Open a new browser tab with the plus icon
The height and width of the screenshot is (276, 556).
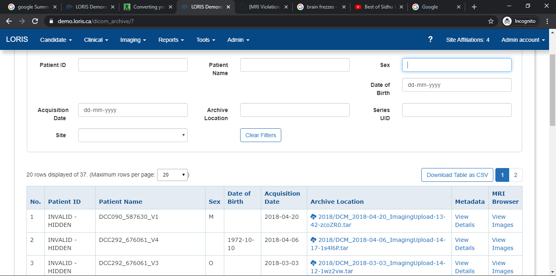pyautogui.click(x=473, y=6)
